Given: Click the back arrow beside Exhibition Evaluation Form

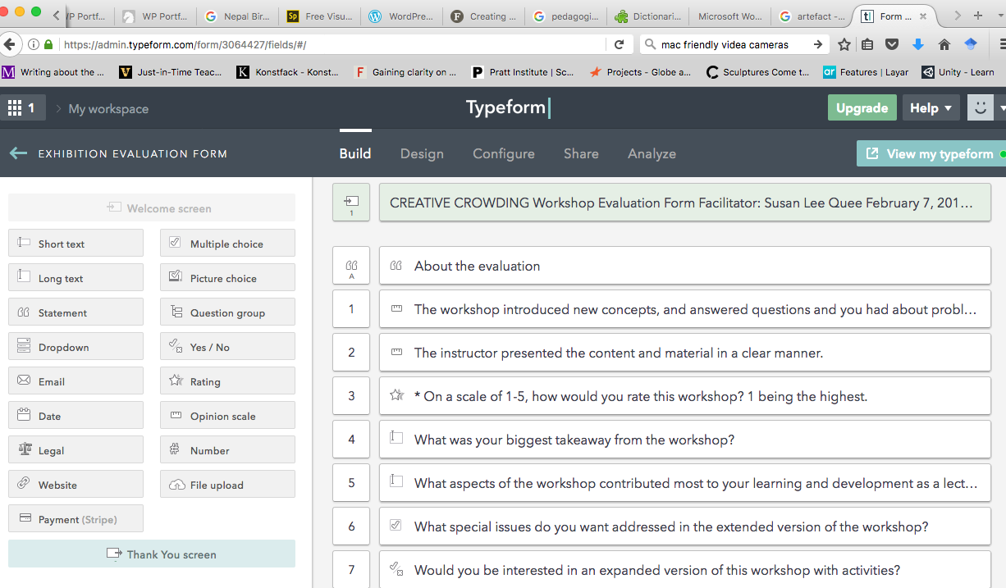Looking at the screenshot, I should (x=18, y=153).
